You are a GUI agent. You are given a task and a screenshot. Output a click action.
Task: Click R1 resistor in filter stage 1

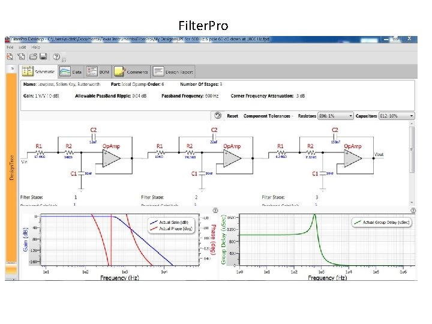click(x=40, y=152)
